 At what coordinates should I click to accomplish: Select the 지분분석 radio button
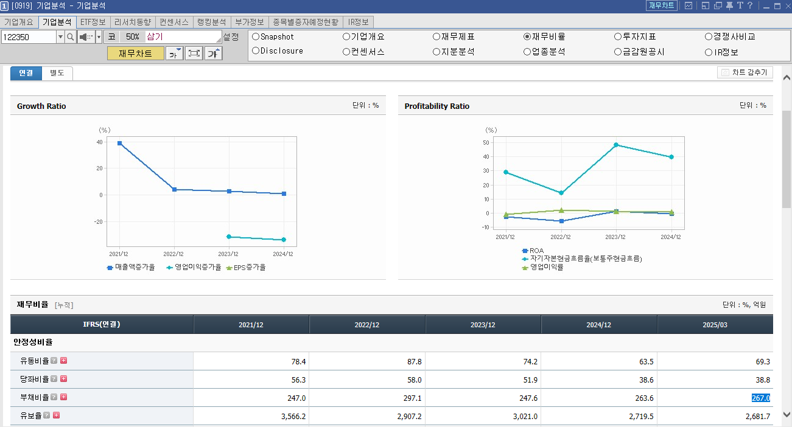click(x=436, y=52)
